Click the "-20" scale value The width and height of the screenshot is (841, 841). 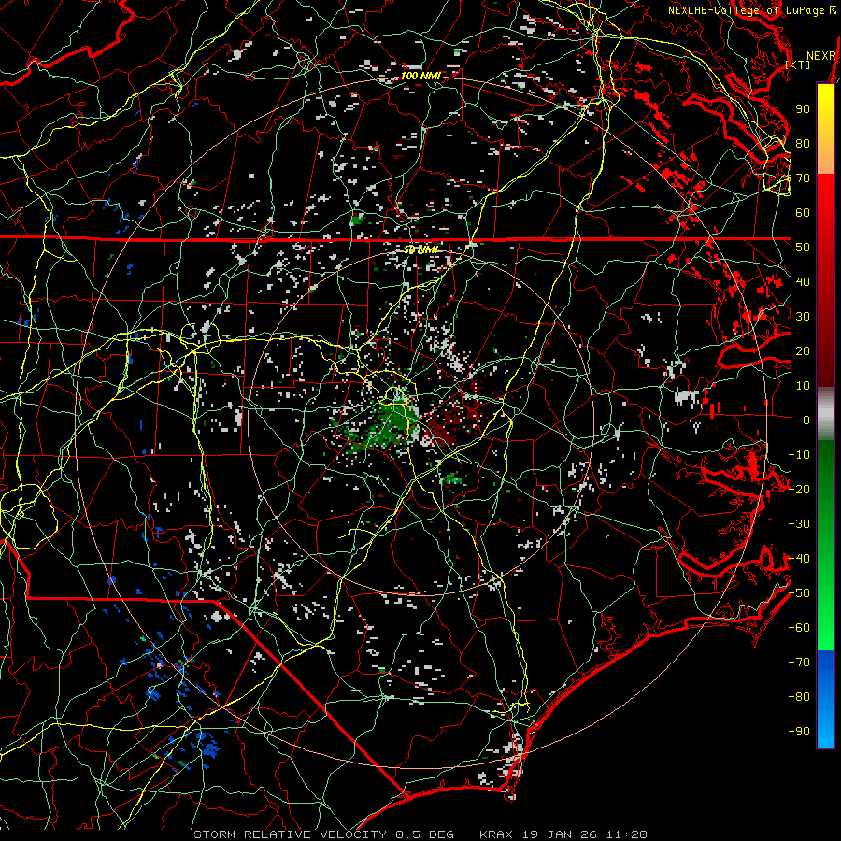click(799, 490)
